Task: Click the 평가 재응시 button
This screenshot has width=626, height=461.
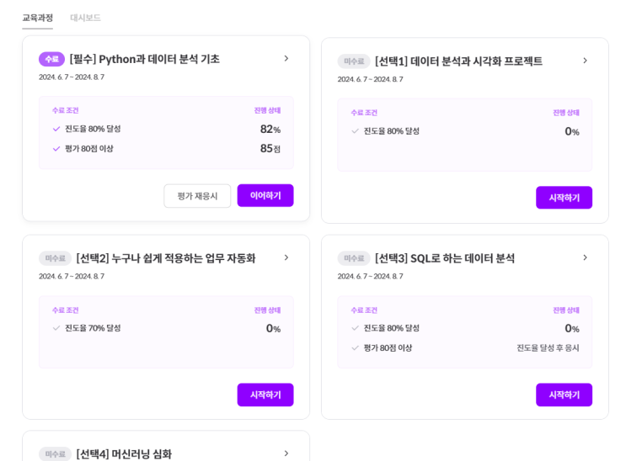Action: tap(197, 196)
